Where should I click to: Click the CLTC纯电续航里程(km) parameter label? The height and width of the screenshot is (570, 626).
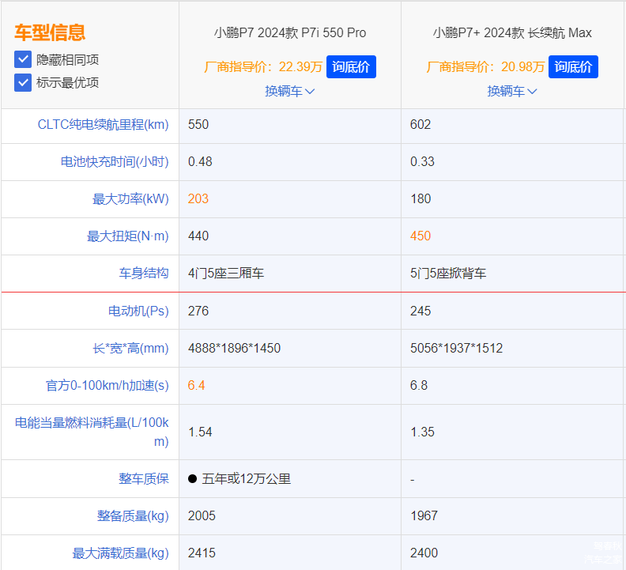coord(103,125)
